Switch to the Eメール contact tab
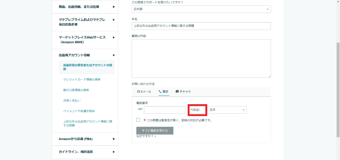Image resolution: width=340 pixels, height=160 pixels. (x=144, y=91)
